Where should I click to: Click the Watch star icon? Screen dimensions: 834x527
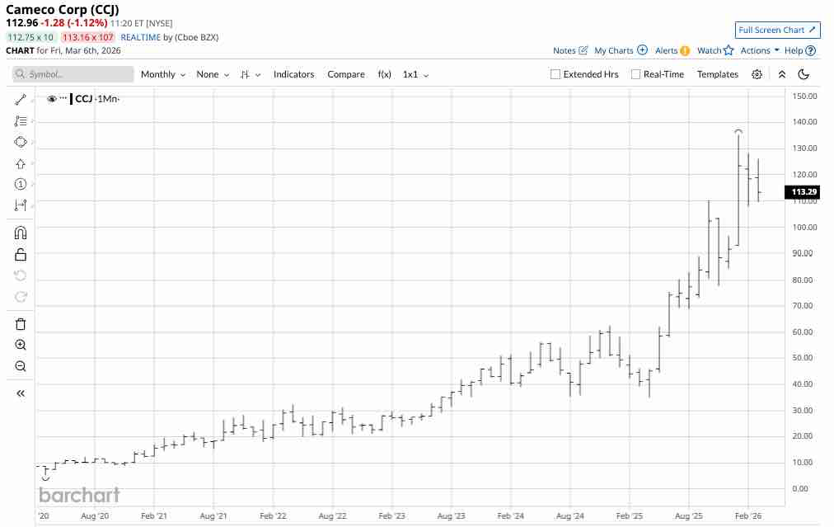729,50
